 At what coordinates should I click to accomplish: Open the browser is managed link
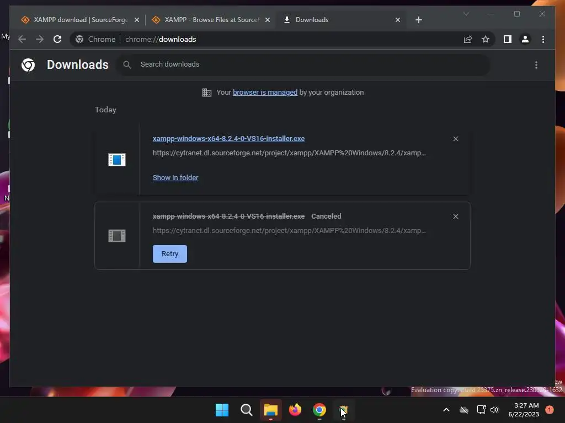click(x=265, y=93)
